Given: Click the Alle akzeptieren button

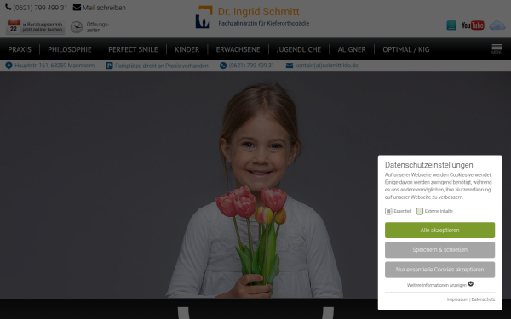Looking at the screenshot, I should click(x=439, y=231).
